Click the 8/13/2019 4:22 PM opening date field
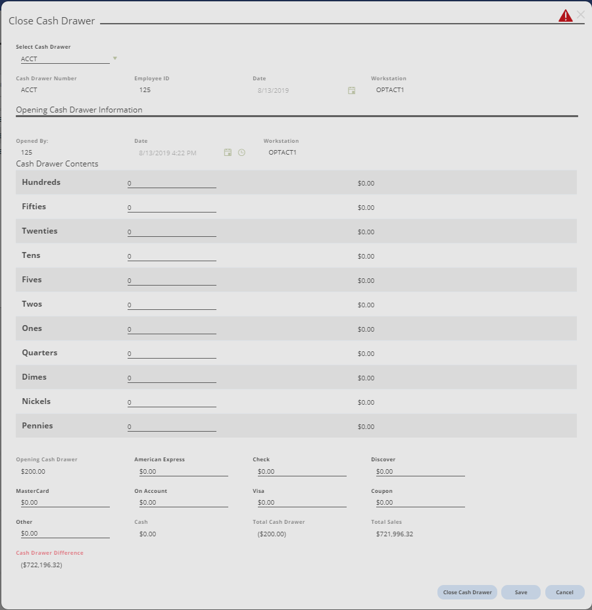The height and width of the screenshot is (610, 592). 168,153
